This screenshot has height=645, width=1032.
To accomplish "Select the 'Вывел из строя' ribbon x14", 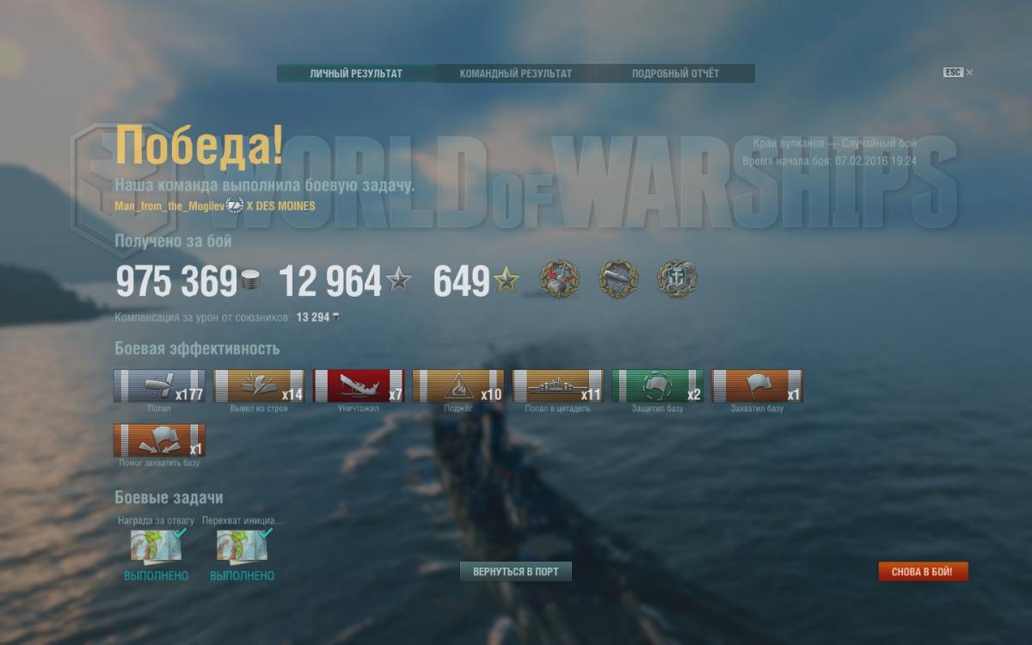I will [x=259, y=386].
